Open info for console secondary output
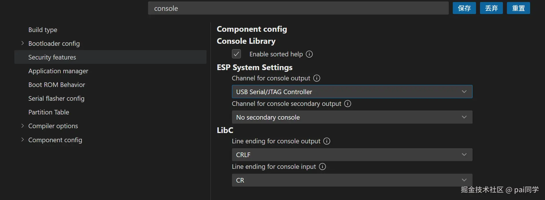The height and width of the screenshot is (200, 545). coord(348,104)
